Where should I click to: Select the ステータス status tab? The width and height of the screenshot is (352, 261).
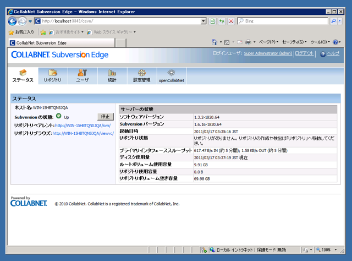pos(23,76)
